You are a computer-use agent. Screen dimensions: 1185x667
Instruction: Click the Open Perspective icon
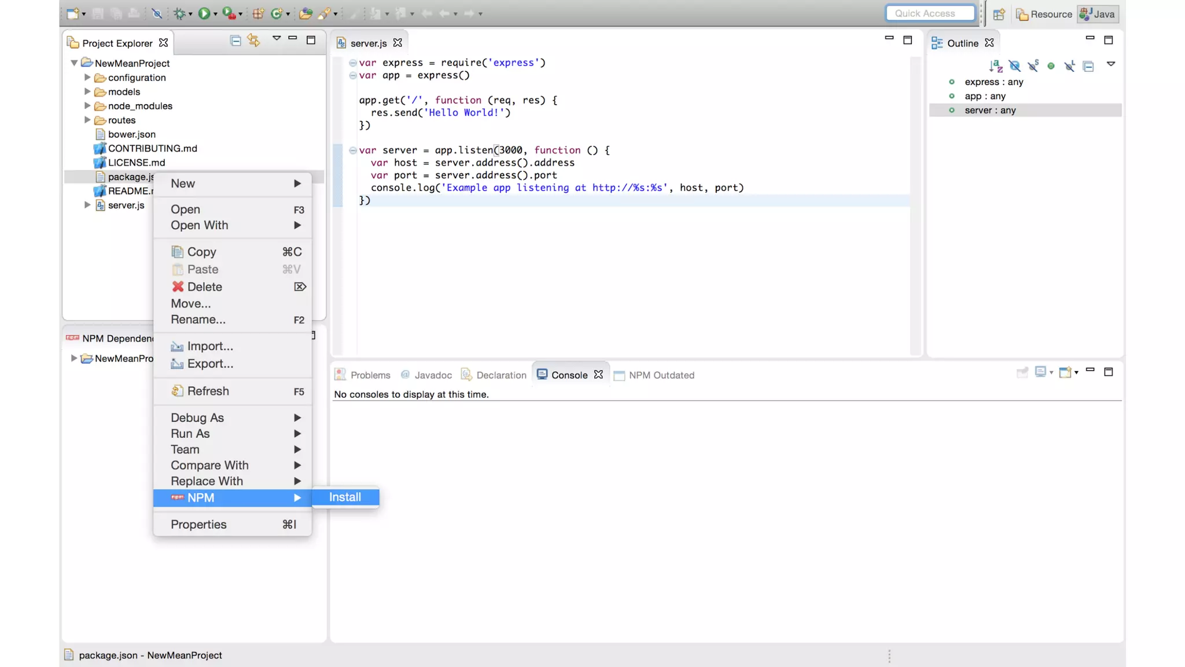tap(999, 14)
